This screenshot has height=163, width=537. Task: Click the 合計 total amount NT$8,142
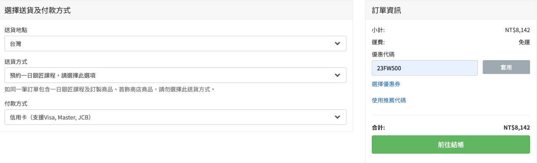point(517,128)
